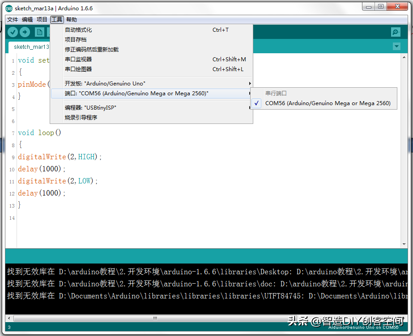The height and width of the screenshot is (336, 413).
Task: Choose 修正编码然后重新加载 menu item
Action: (x=152, y=50)
